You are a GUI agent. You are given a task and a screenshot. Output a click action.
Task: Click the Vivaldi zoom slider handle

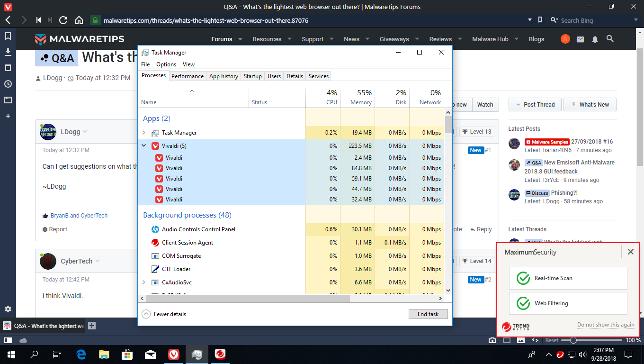tap(573, 340)
